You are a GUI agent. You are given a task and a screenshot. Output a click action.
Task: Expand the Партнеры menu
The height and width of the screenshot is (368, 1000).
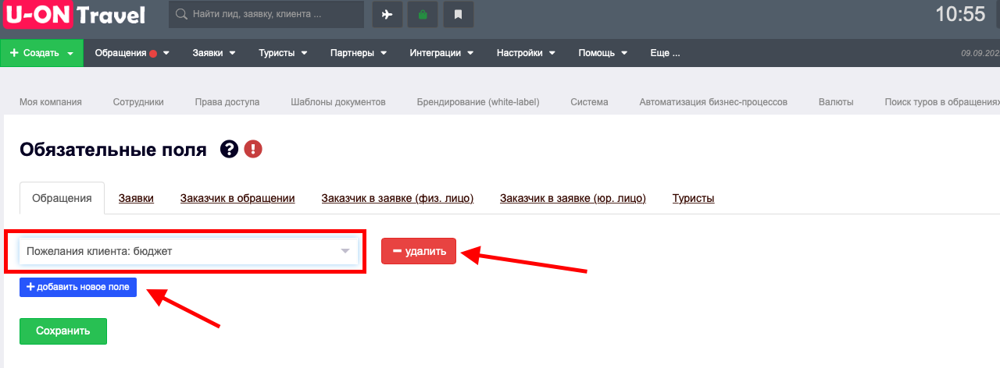coord(359,53)
